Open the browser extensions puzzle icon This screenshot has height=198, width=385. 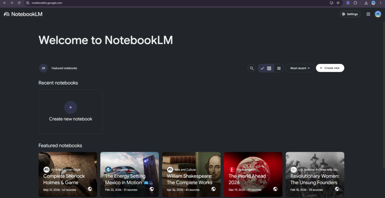click(355, 3)
